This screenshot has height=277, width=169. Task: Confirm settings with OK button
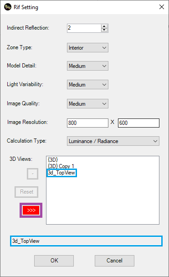tap(54, 261)
